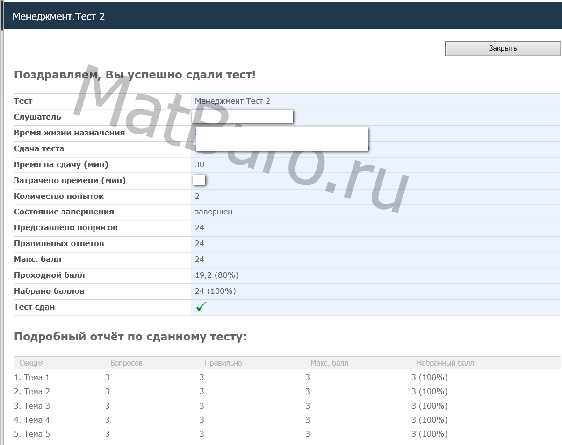Select the 5. Тема 5 section row
This screenshot has height=445, width=562.
(x=32, y=434)
